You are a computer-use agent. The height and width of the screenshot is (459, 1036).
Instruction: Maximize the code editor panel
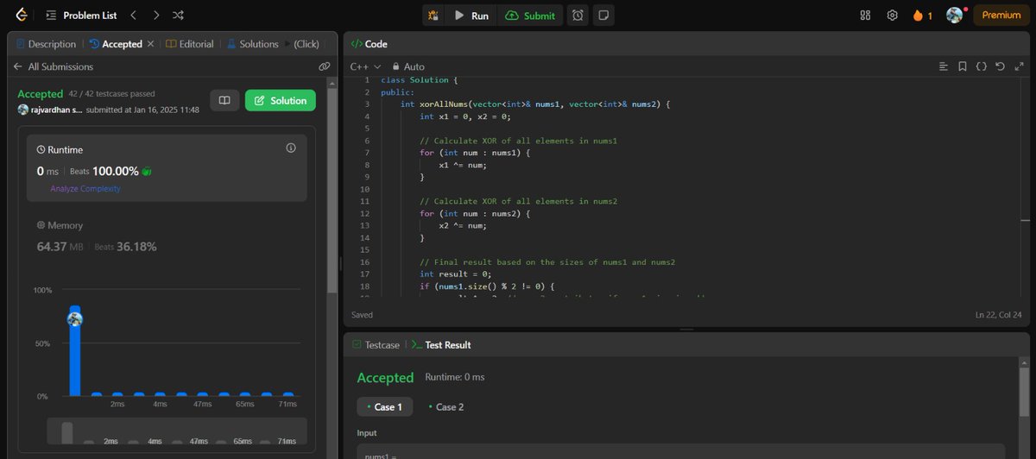tap(1018, 66)
